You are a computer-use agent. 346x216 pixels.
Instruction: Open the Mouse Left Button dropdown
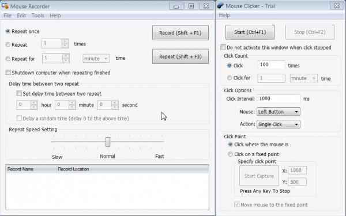pyautogui.click(x=279, y=112)
